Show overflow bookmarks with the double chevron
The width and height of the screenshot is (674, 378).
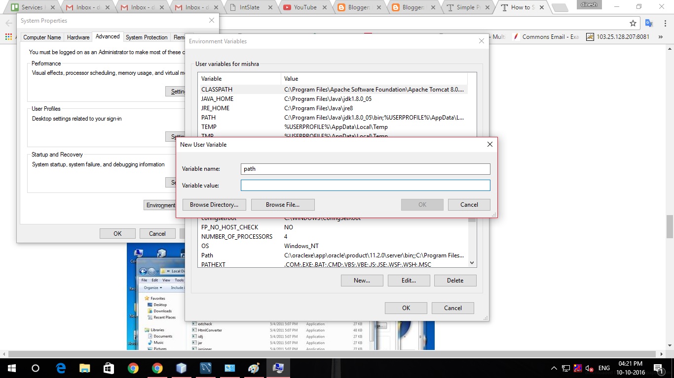[660, 36]
